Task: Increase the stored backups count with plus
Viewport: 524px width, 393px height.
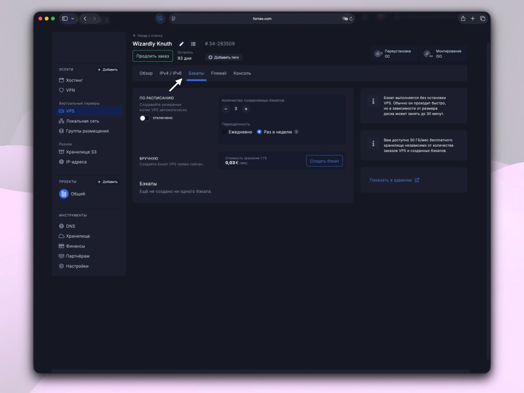Action: click(x=246, y=109)
